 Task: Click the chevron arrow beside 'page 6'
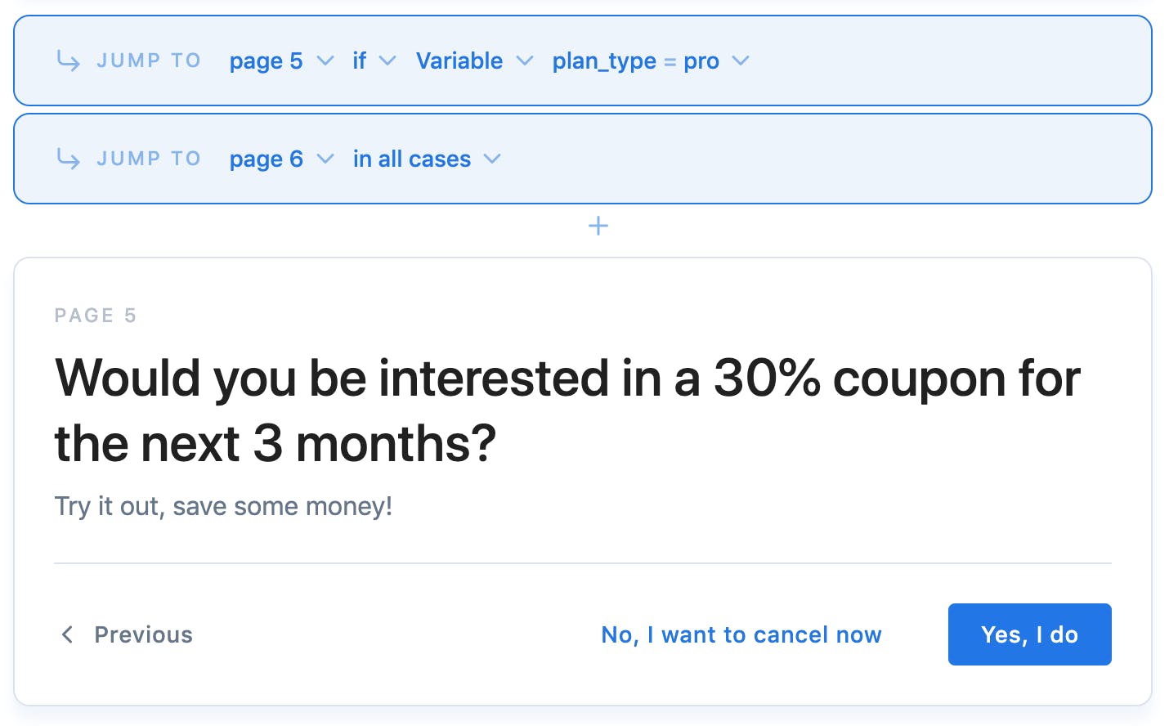point(325,159)
